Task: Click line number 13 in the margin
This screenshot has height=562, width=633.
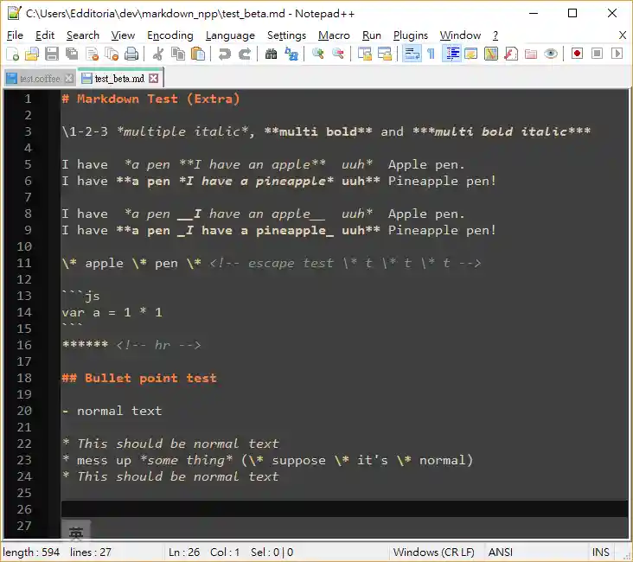Action: [x=24, y=296]
